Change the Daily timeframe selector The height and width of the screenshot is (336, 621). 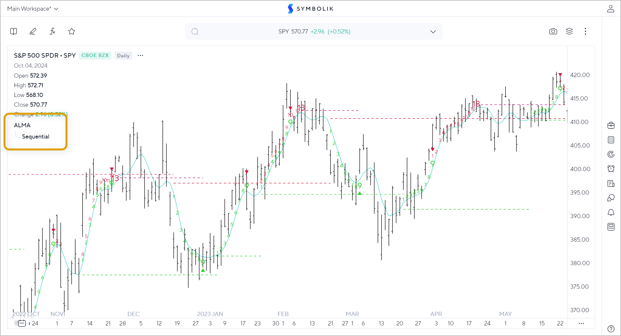123,55
